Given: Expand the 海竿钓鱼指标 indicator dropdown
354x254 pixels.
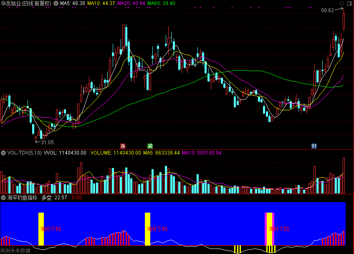Looking at the screenshot, I should click(x=3, y=198).
